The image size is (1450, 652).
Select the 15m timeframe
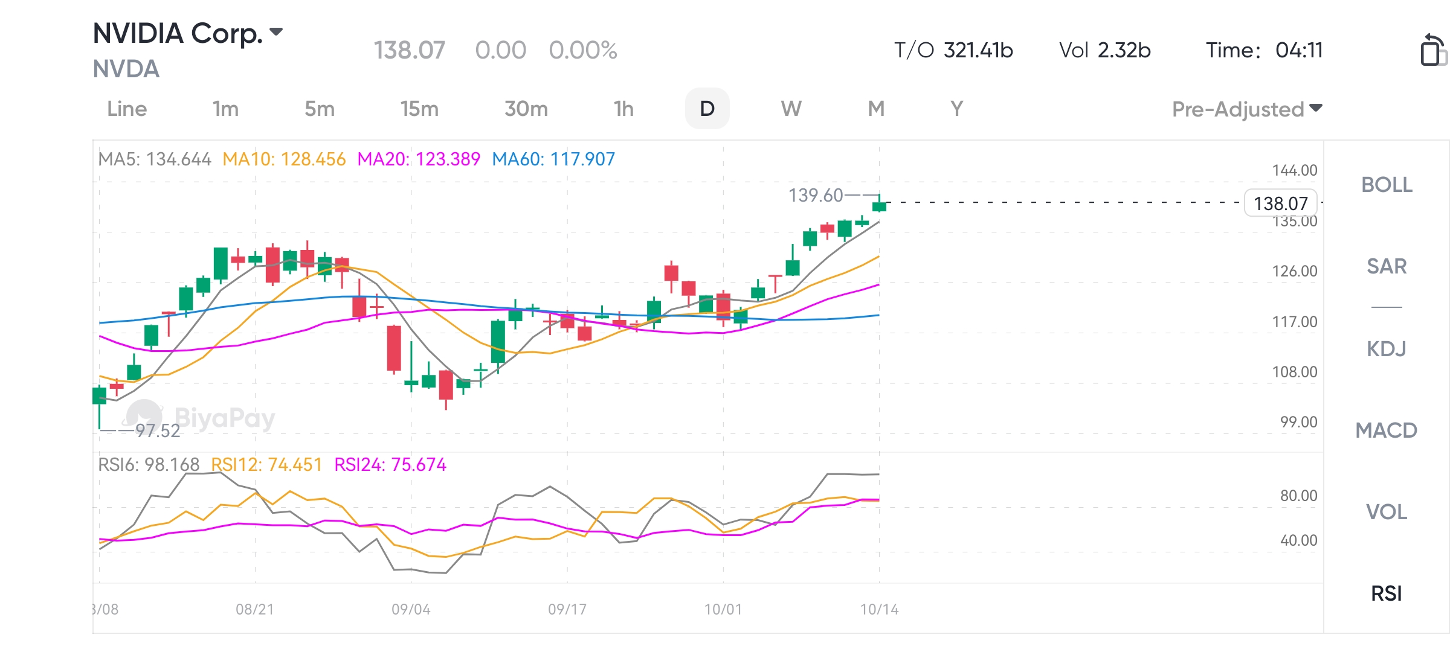click(419, 109)
